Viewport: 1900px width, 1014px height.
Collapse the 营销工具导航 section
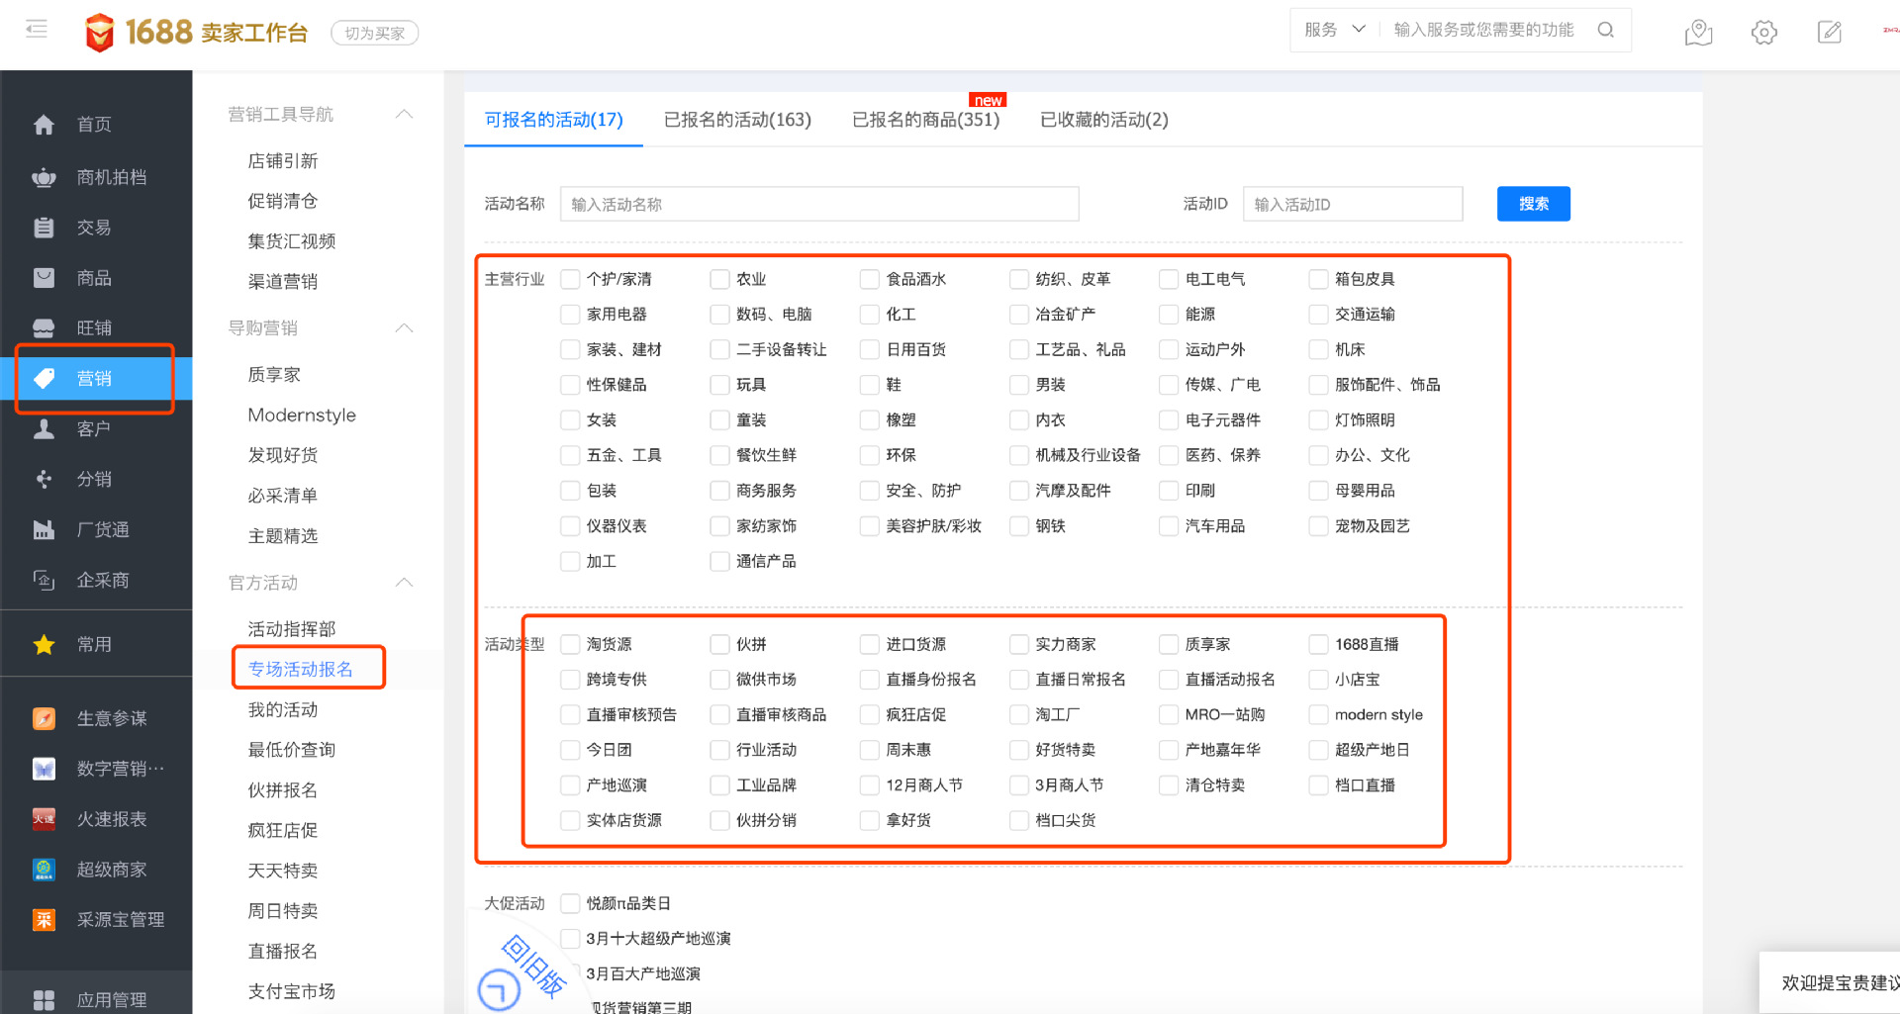(x=404, y=114)
